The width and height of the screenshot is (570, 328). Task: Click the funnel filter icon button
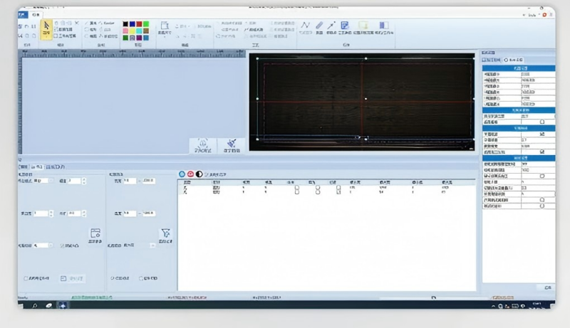[x=165, y=233]
